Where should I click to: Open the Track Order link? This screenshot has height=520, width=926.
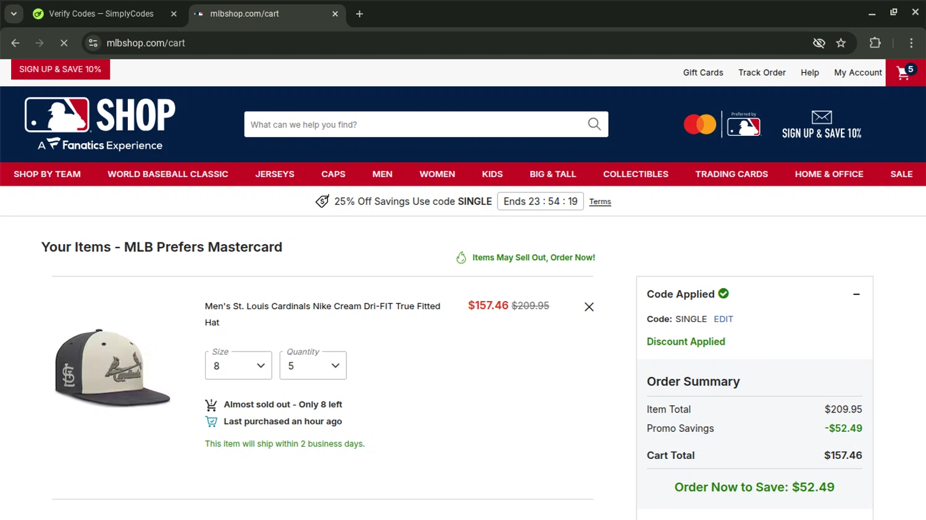coord(762,72)
